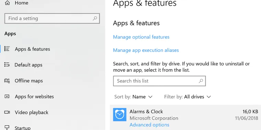Screen dimensions: 261x130
Task: Click the Apps & features list icon
Action: click(x=7, y=49)
